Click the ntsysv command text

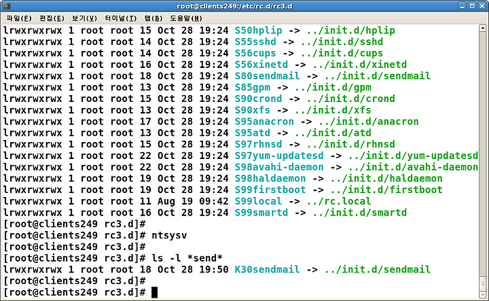169,236
